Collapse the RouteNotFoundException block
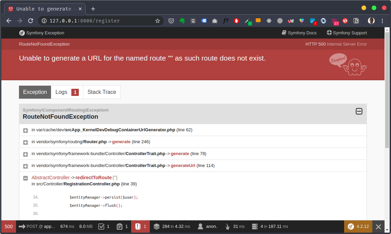This screenshot has height=234, width=391. (359, 111)
